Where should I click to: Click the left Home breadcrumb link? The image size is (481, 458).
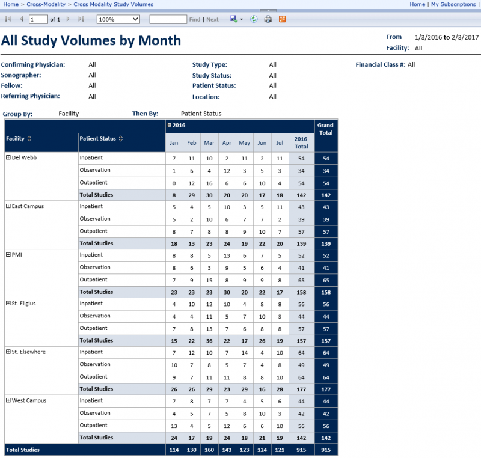pos(10,4)
